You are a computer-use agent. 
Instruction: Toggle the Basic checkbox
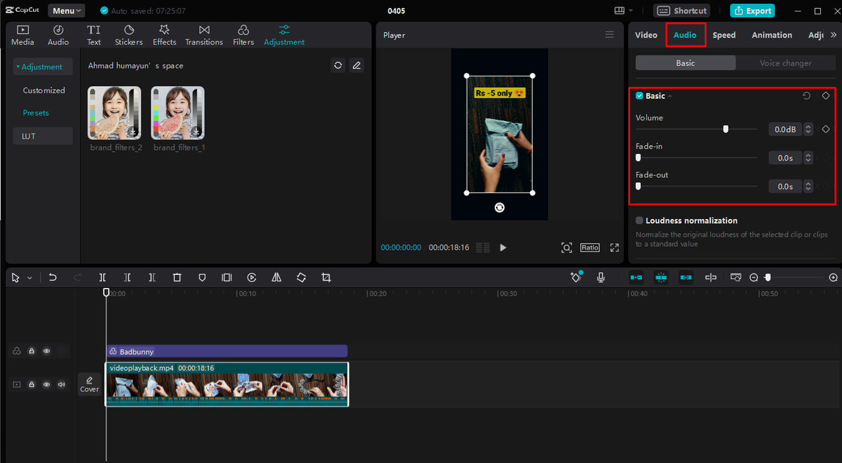pyautogui.click(x=639, y=96)
